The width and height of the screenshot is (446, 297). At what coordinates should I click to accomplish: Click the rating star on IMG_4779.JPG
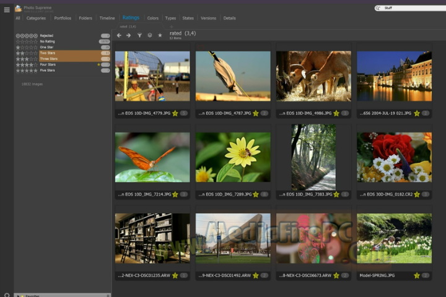(x=175, y=113)
